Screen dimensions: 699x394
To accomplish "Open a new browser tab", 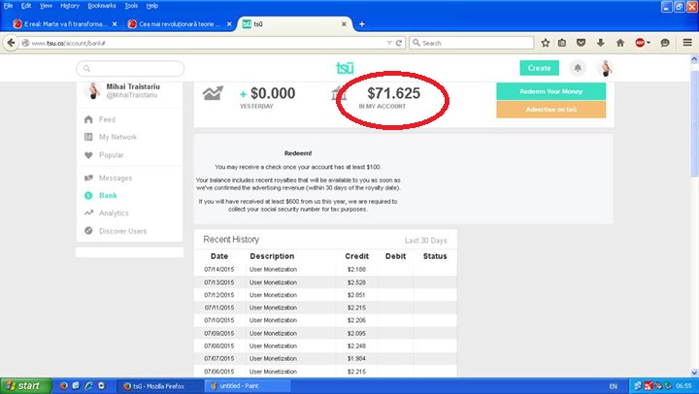I will click(x=362, y=24).
